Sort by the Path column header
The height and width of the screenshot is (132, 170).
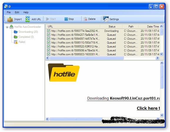[x=131, y=26]
